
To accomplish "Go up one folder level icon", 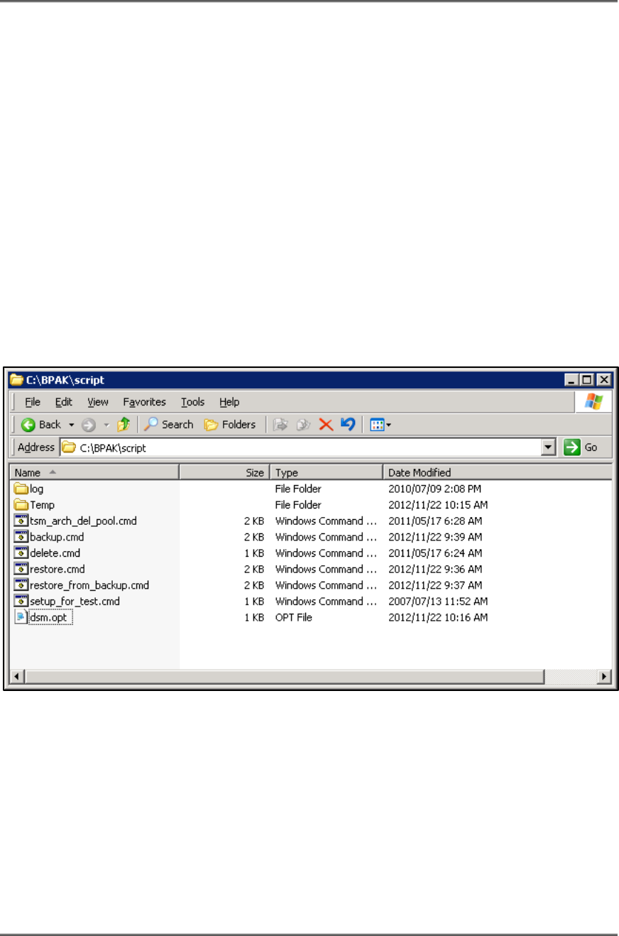I will click(x=124, y=425).
